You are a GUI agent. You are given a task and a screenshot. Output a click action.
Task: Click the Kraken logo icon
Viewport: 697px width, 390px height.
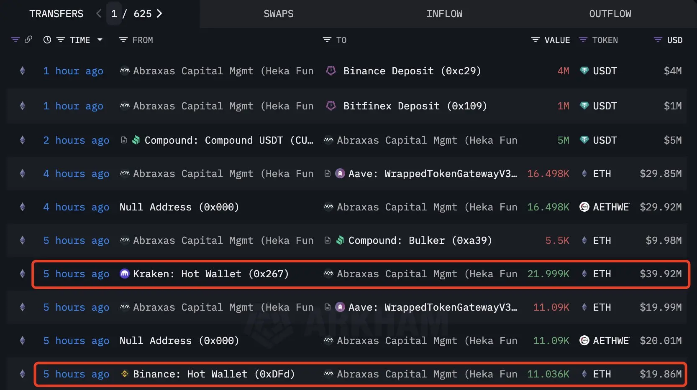(125, 274)
